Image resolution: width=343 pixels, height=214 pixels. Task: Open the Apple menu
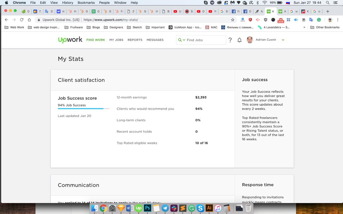pos(6,3)
